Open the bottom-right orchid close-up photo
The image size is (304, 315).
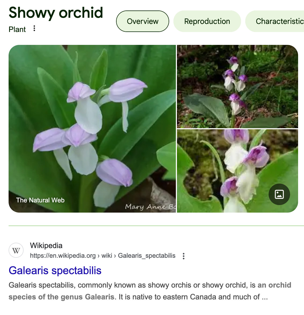238,171
